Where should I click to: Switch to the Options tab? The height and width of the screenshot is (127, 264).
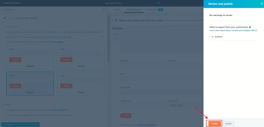tap(117, 10)
